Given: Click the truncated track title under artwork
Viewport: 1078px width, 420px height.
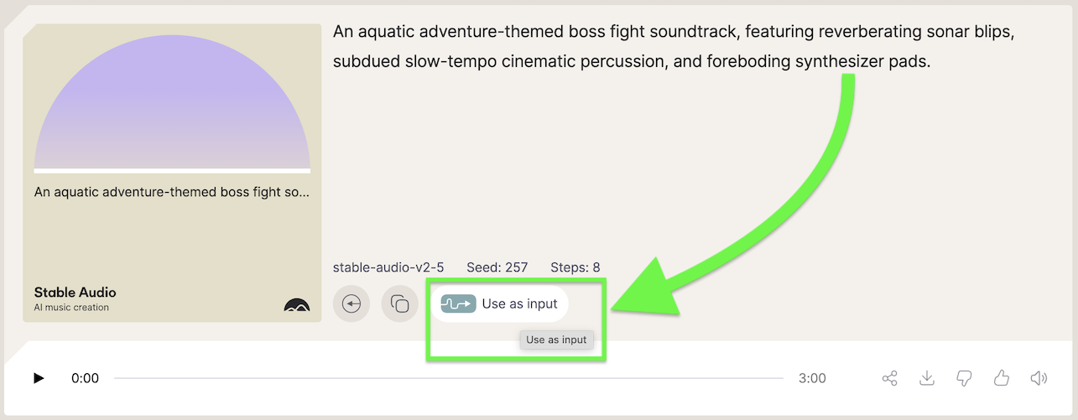Looking at the screenshot, I should click(x=172, y=192).
